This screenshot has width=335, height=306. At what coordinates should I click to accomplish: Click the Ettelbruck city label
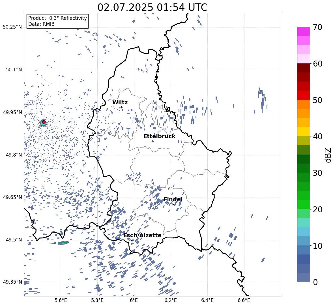(x=159, y=136)
